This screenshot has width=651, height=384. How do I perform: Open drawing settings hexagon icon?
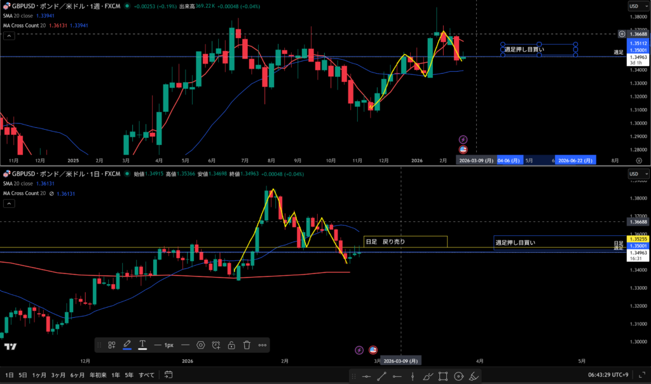pos(201,345)
